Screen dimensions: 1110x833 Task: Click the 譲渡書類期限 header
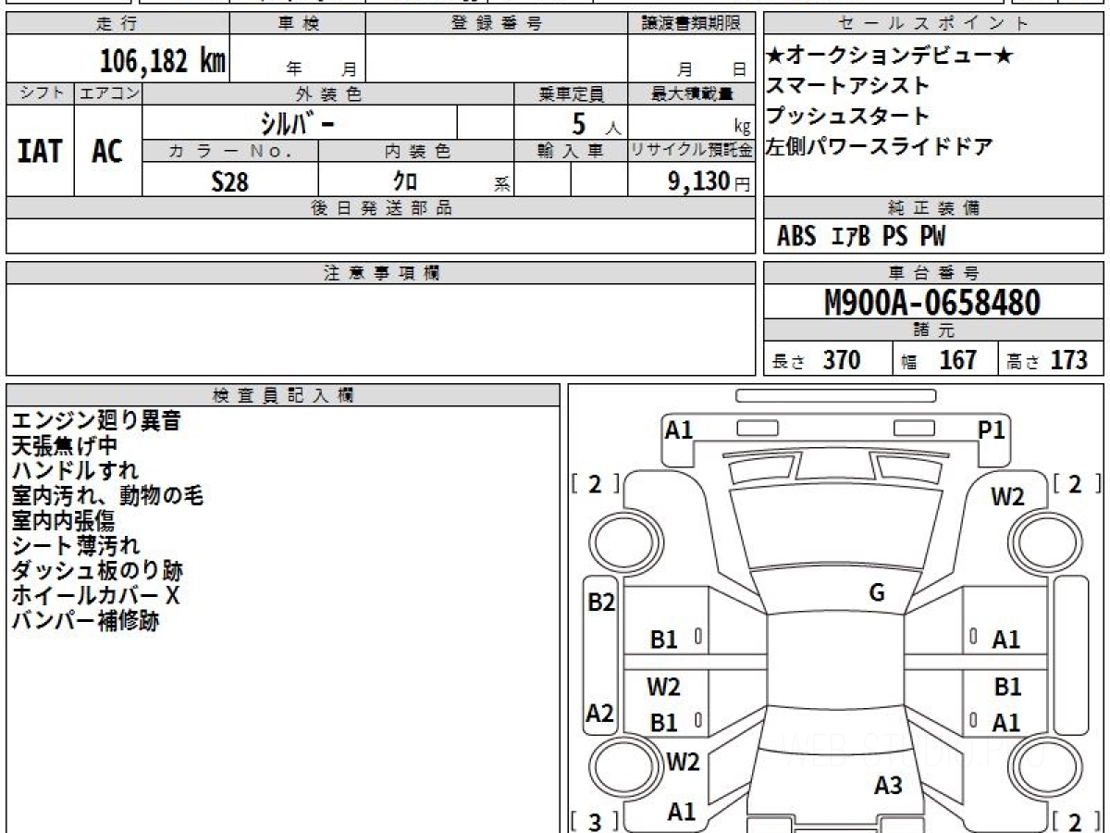(x=692, y=24)
